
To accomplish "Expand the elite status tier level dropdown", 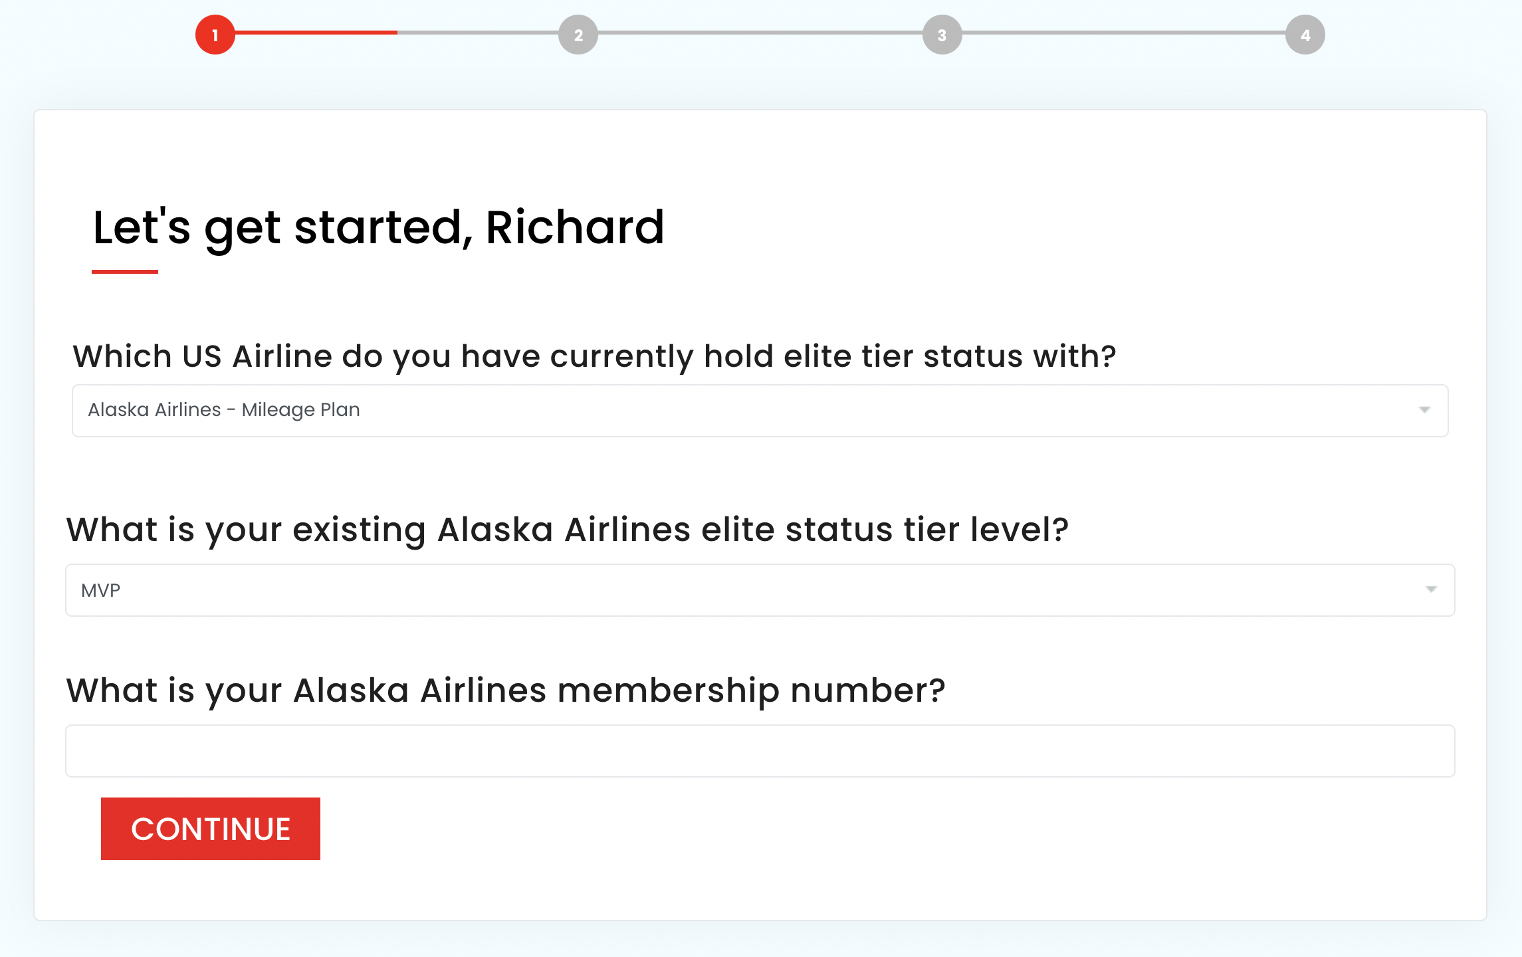I will [760, 590].
